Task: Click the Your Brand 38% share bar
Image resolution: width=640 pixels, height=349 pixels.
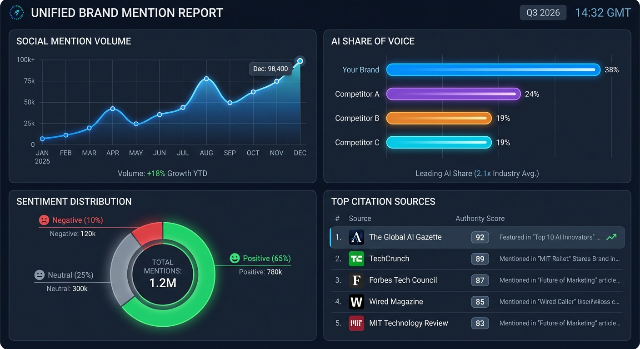Action: pyautogui.click(x=493, y=70)
